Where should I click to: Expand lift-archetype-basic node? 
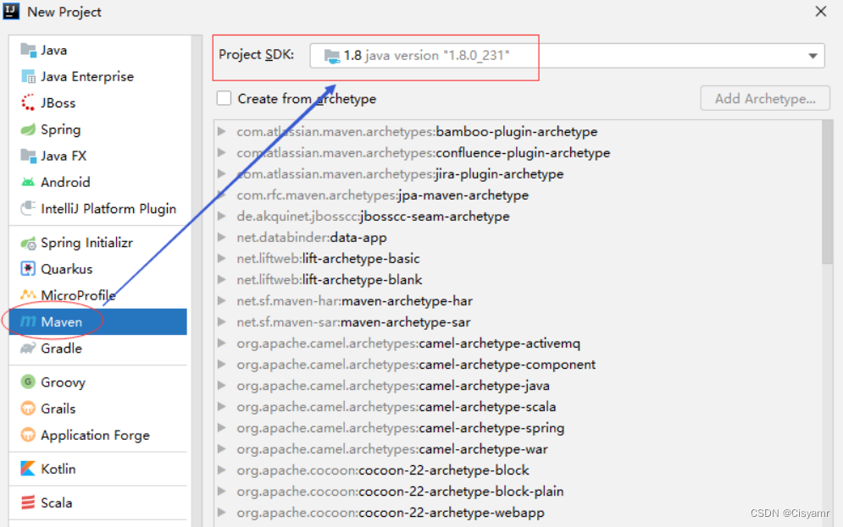tap(221, 259)
